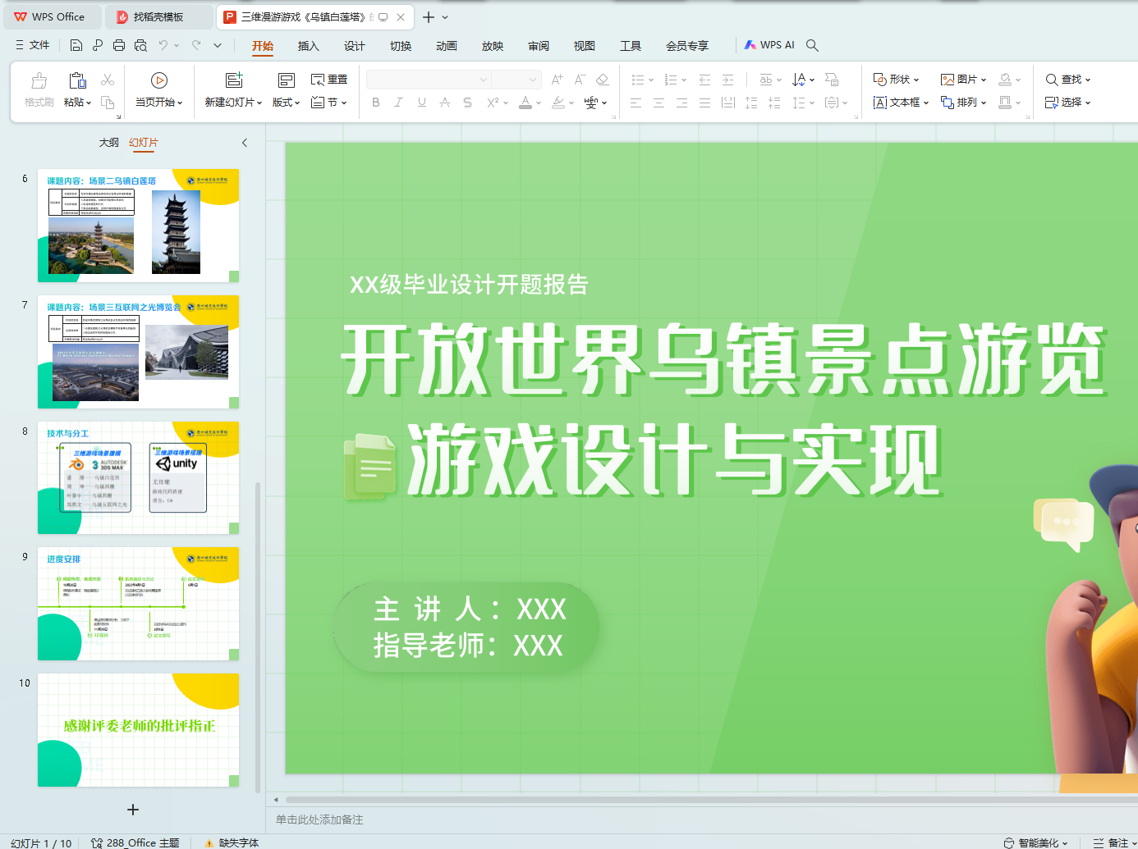
Task: Click the Align Right icon
Action: [x=681, y=103]
